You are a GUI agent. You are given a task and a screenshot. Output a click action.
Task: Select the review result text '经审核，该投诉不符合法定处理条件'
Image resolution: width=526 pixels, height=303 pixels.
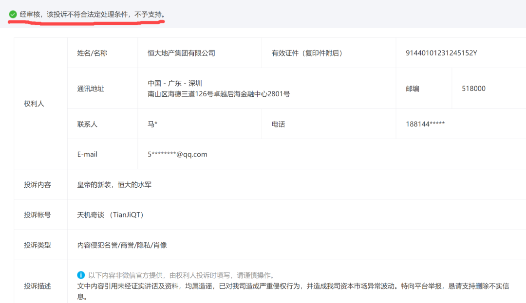pyautogui.click(x=74, y=15)
